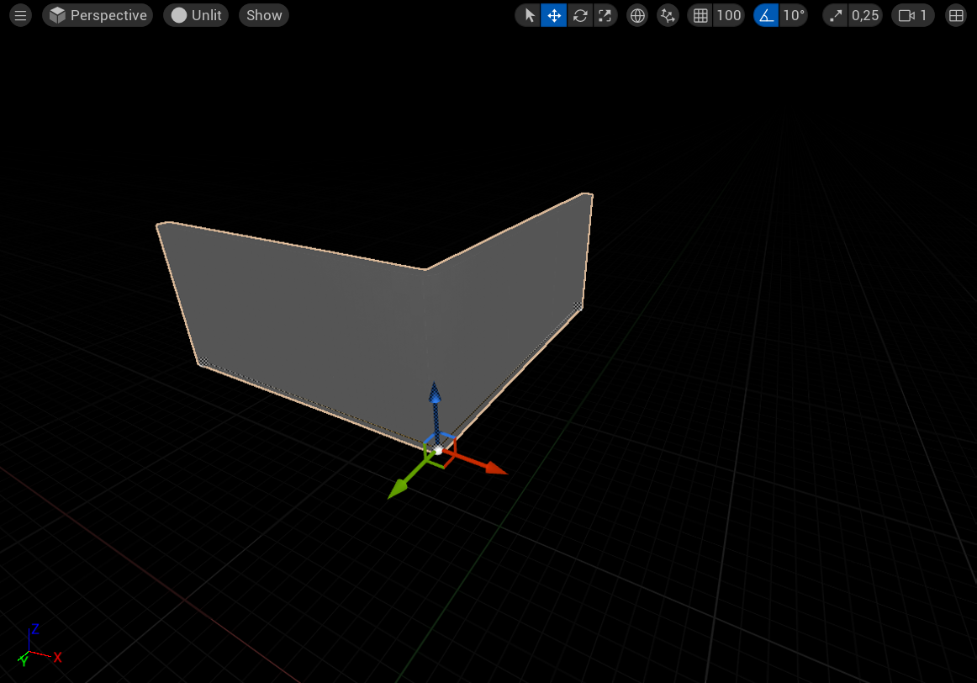Open grid snap size value 100
Viewport: 977px width, 683px height.
(729, 15)
